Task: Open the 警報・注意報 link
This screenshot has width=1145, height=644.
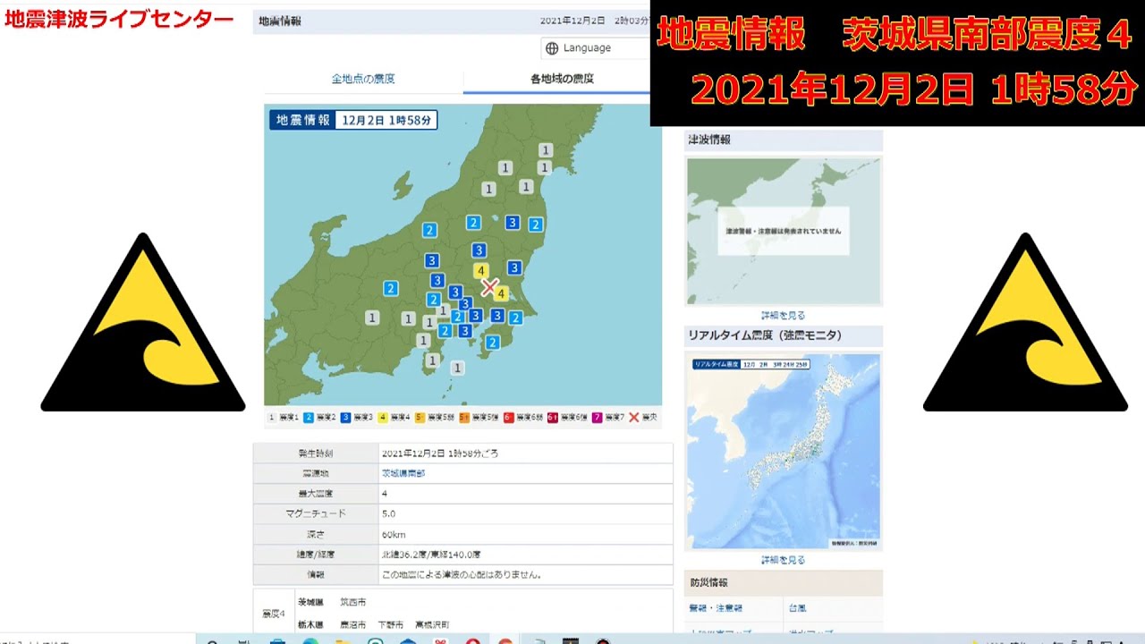Action: pyautogui.click(x=715, y=608)
